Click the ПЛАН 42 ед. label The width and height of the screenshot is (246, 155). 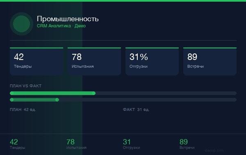point(23,110)
